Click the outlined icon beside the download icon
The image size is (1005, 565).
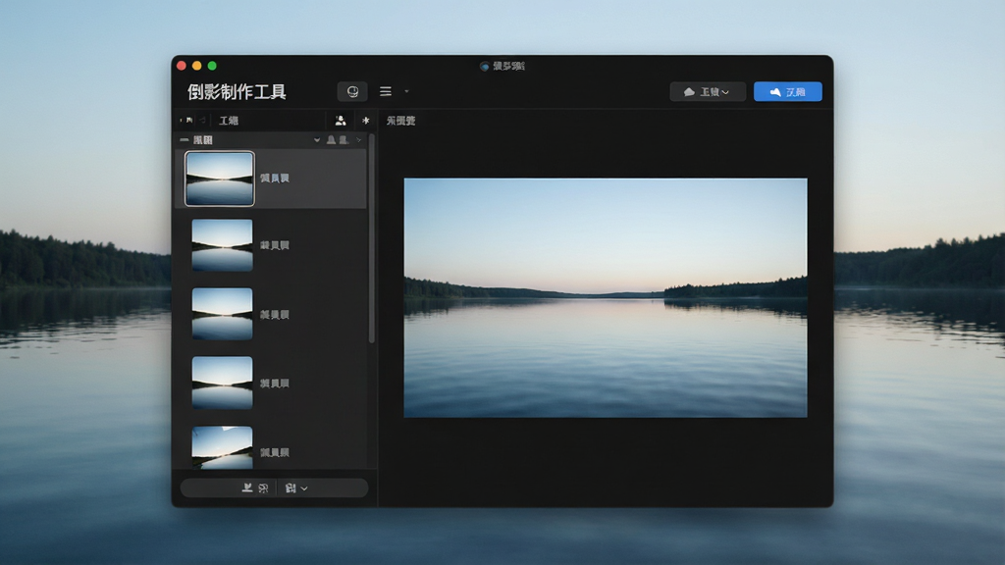[263, 488]
